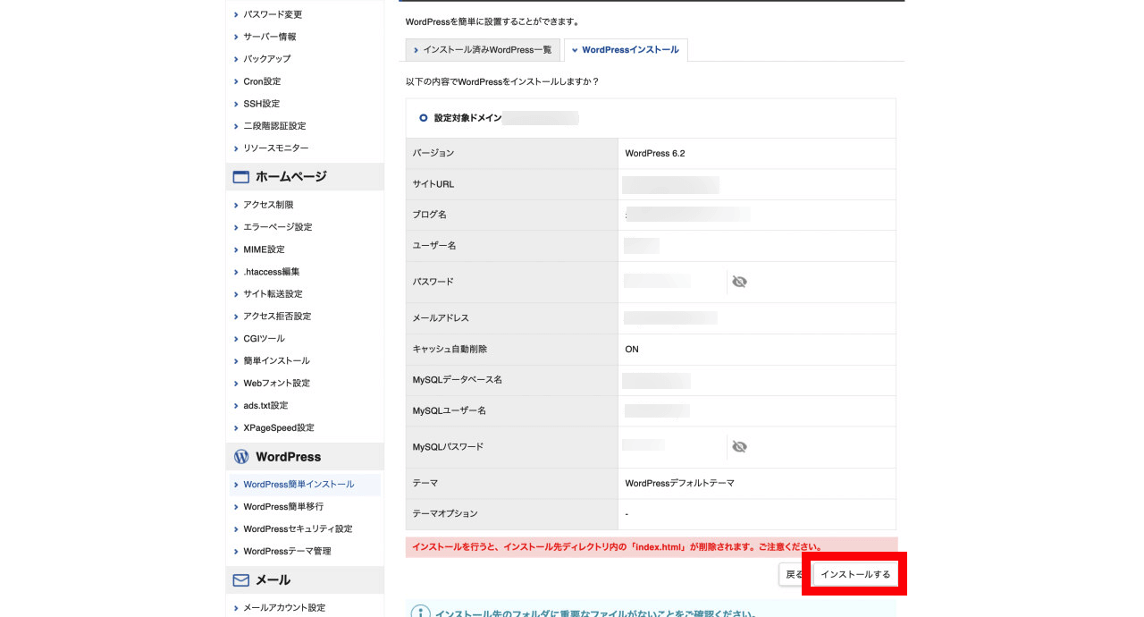Viewport: 1144px width, 617px height.
Task: Click the WordPress logo icon in the sidebar
Action: point(240,456)
